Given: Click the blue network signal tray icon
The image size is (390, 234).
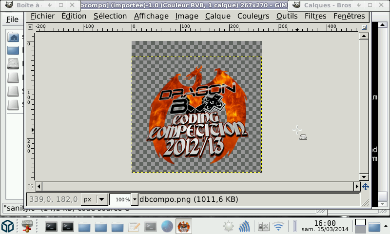Looking at the screenshot, I should pos(244,227).
